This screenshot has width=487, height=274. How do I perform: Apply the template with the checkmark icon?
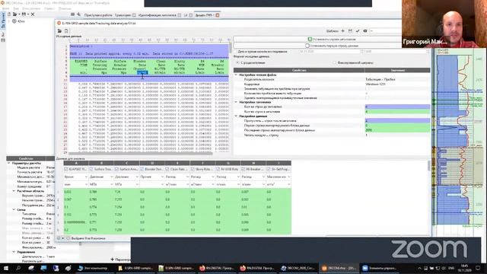click(x=358, y=30)
